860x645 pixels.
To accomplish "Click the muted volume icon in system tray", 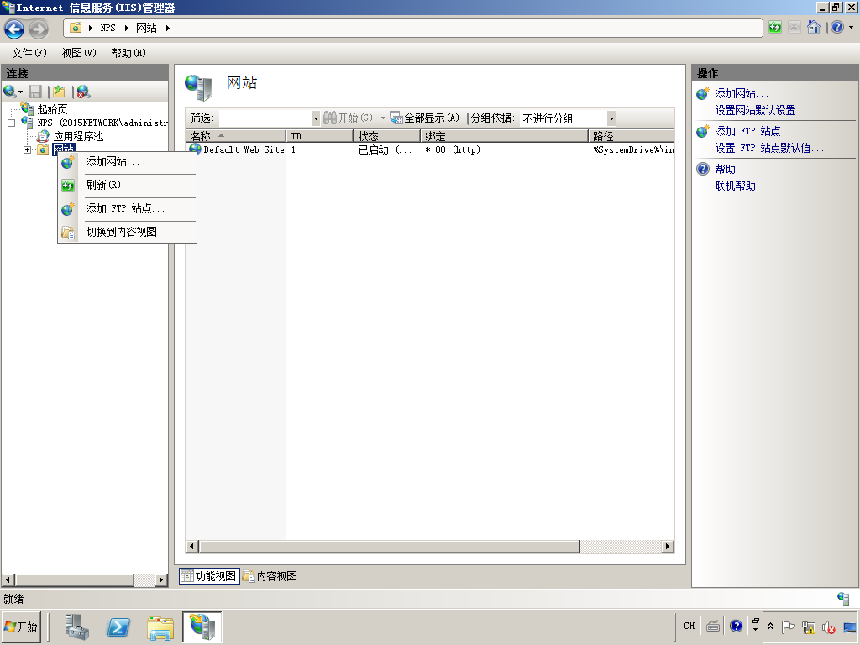I will point(828,627).
